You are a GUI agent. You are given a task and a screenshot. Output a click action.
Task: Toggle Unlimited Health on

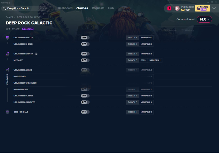(85, 38)
